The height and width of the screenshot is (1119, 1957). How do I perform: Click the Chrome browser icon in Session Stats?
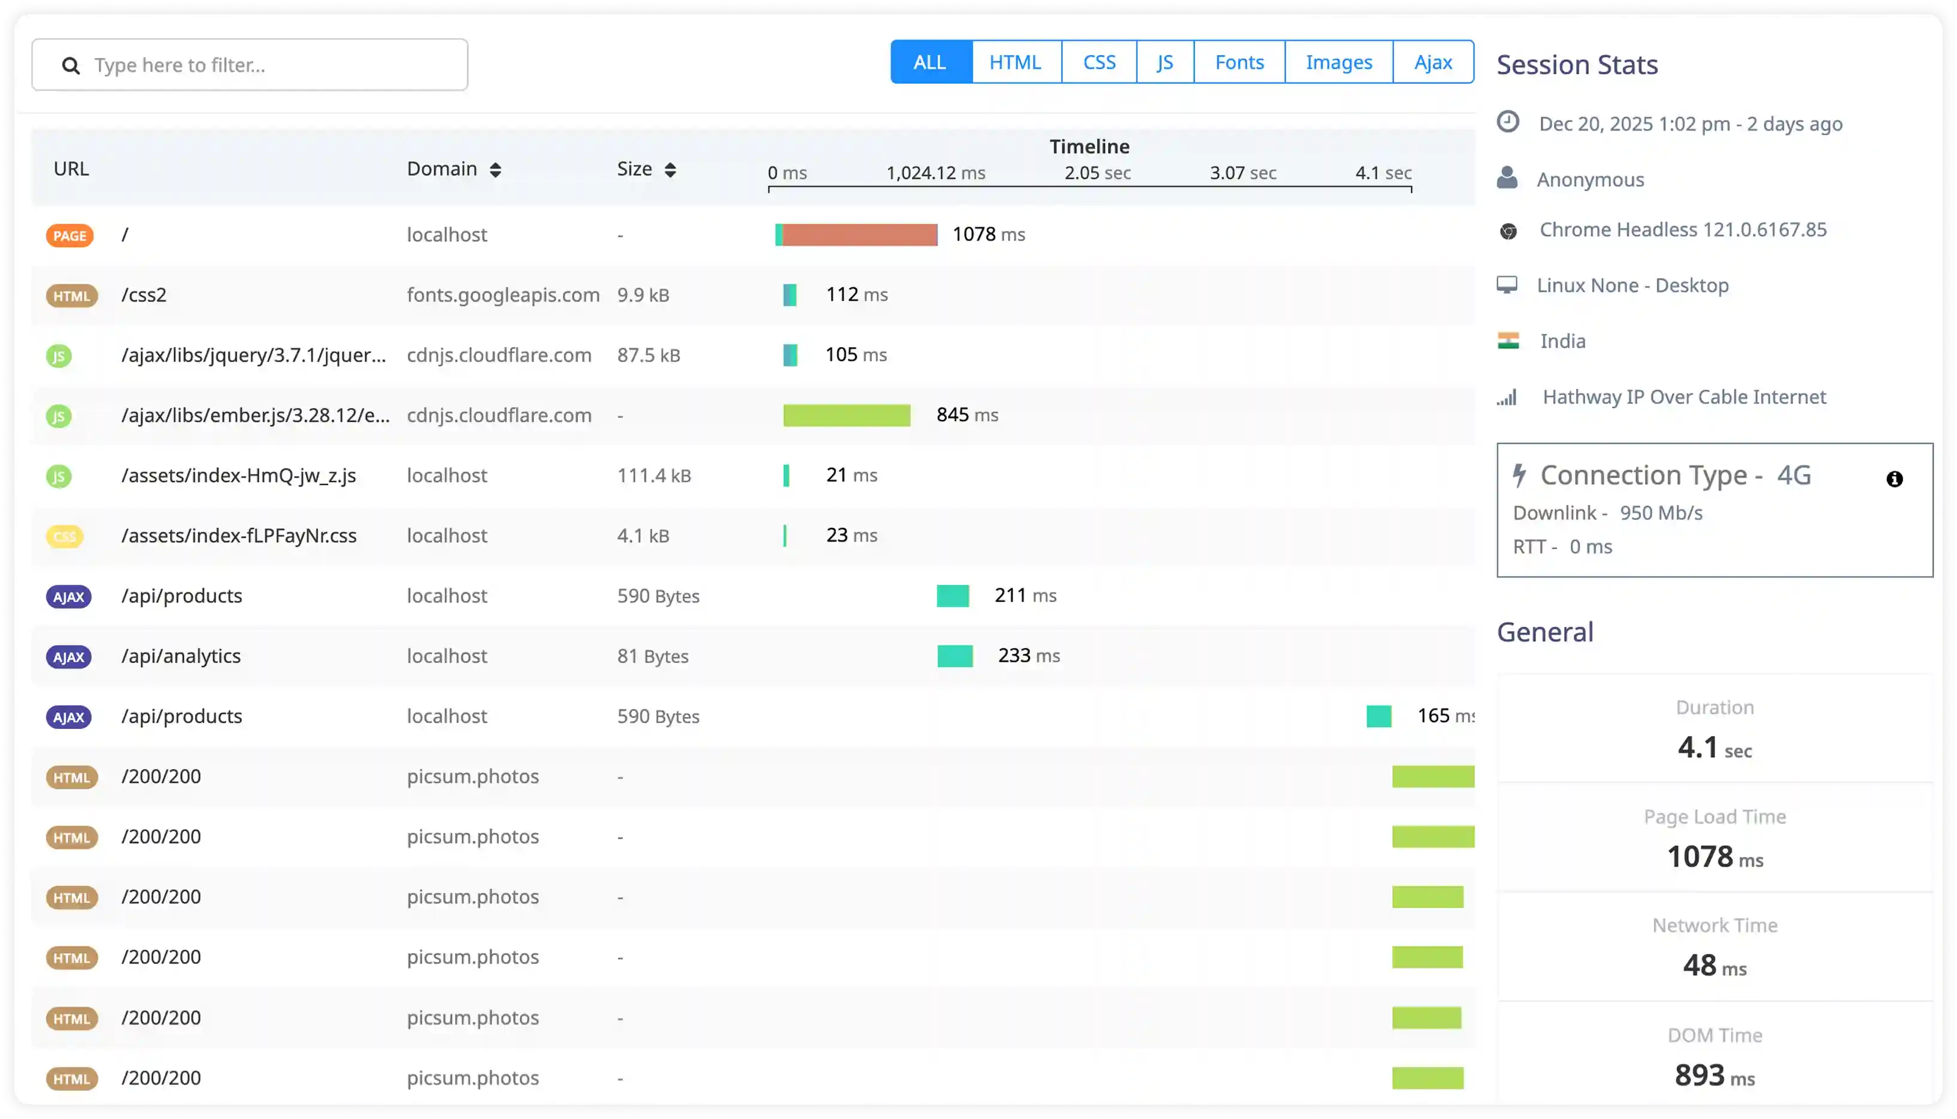point(1508,229)
